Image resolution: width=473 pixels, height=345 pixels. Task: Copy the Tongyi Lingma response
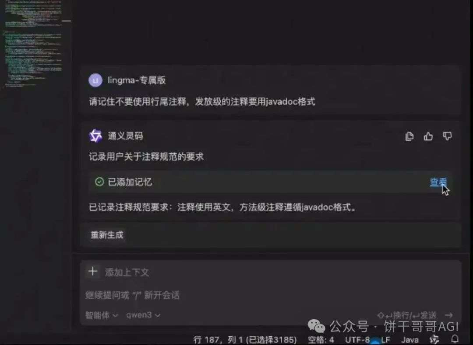[409, 136]
